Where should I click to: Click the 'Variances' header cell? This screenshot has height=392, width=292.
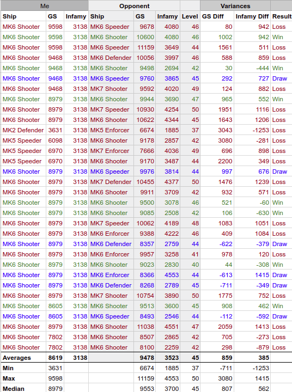tap(235, 6)
